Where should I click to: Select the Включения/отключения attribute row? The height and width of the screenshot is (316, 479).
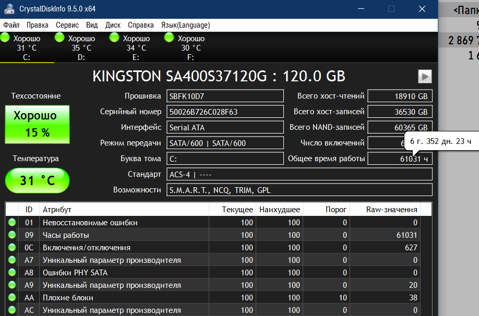pos(212,247)
